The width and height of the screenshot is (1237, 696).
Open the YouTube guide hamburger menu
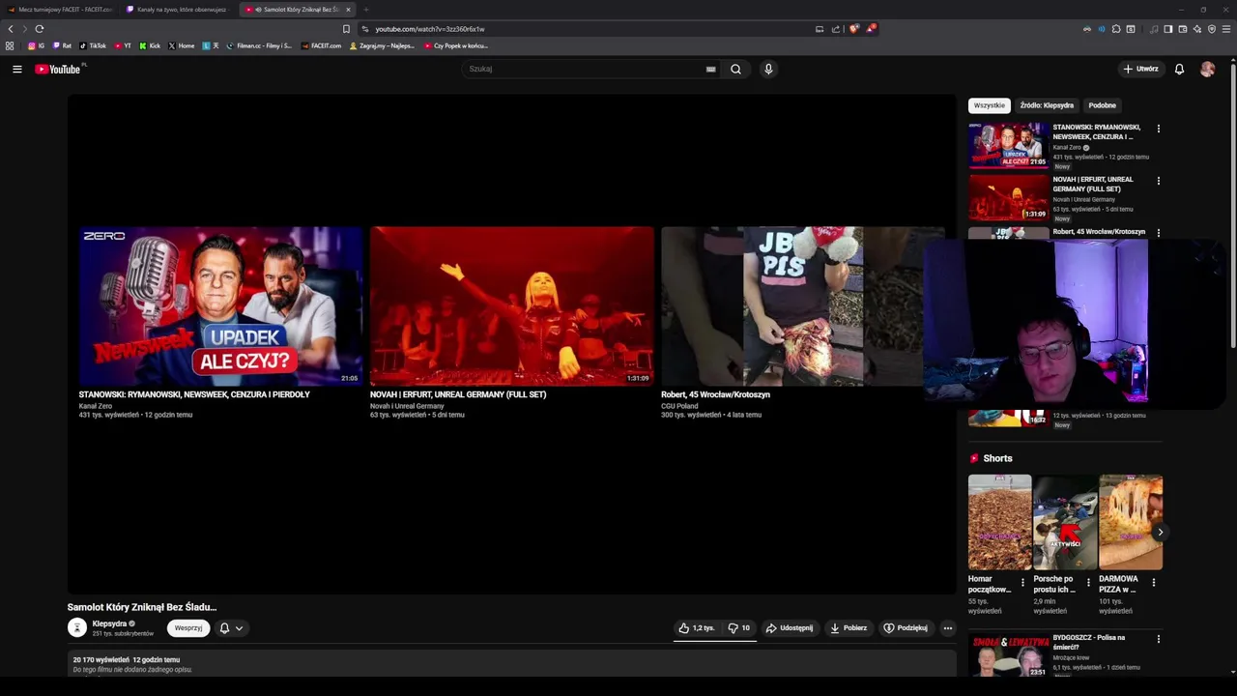16,69
